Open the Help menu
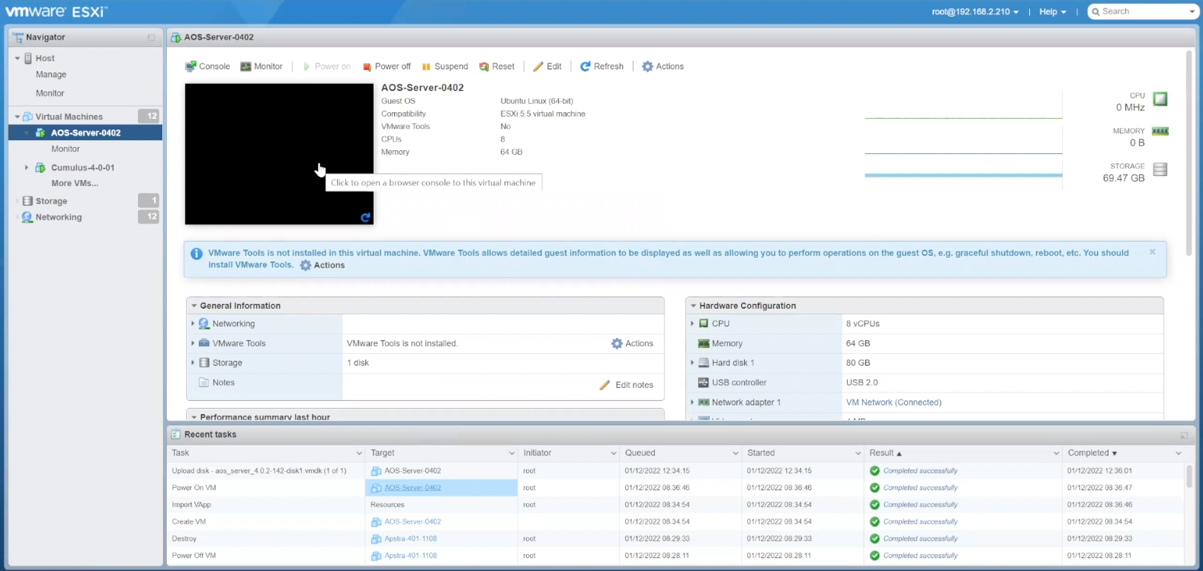This screenshot has height=571, width=1203. 1053,11
